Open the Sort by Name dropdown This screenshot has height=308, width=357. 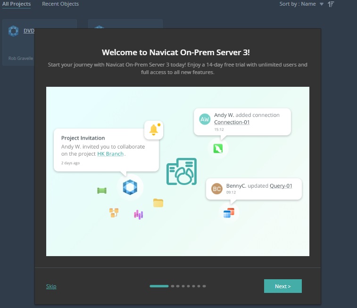click(x=302, y=4)
